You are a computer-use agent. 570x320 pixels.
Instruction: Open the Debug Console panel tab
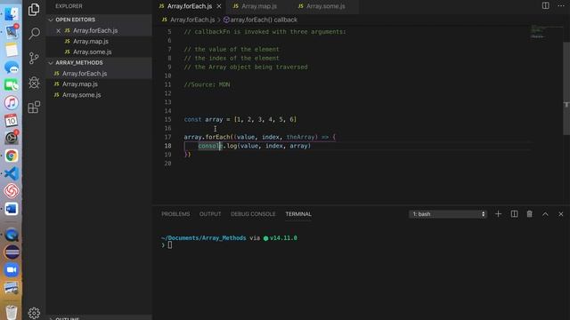[x=253, y=214]
